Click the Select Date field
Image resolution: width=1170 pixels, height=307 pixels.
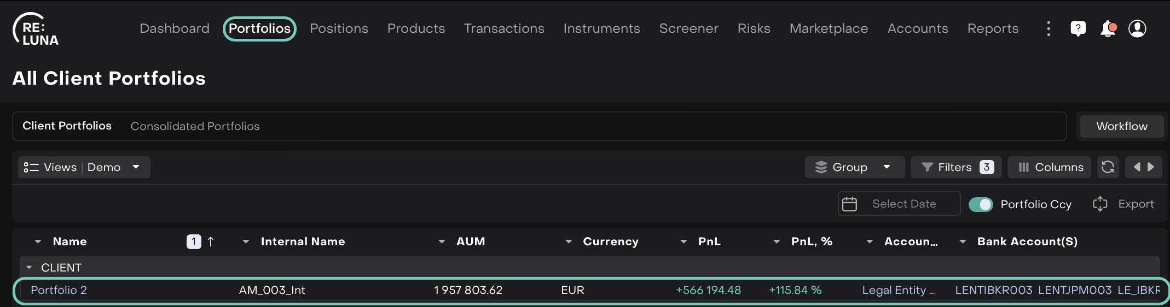point(904,204)
